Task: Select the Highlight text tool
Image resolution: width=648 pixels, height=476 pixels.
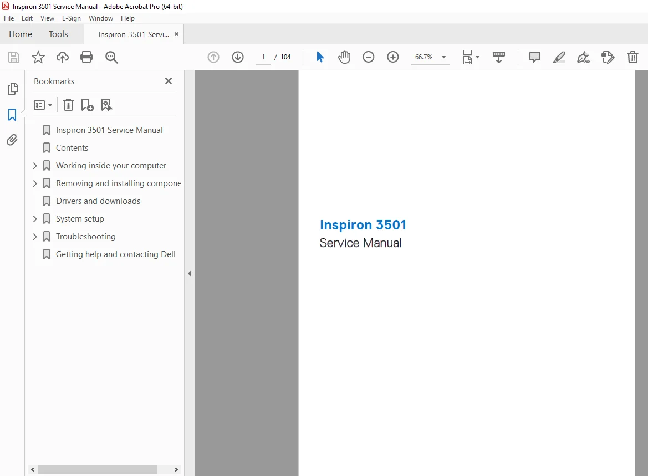Action: [x=559, y=57]
